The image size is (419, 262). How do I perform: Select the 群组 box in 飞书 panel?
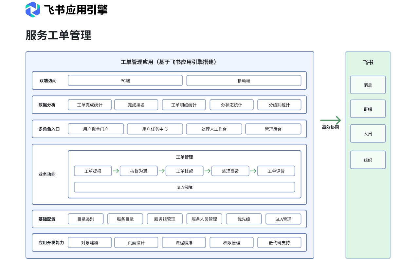coord(368,109)
